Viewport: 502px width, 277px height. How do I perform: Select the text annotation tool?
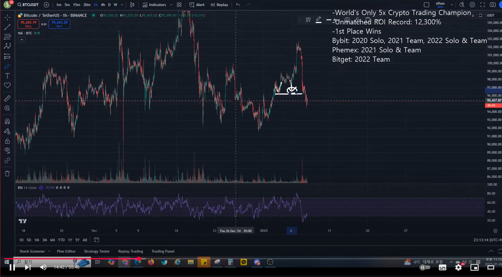[x=7, y=76]
